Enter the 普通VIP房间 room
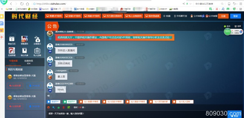Screen dimensions: 244x118 54,16
